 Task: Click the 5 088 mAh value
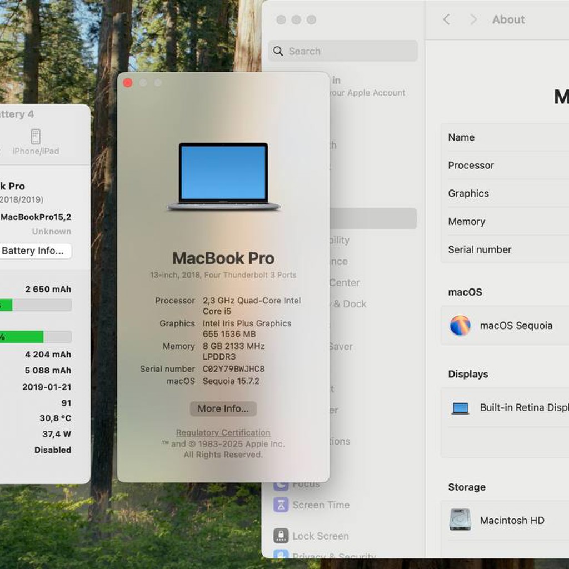[48, 370]
